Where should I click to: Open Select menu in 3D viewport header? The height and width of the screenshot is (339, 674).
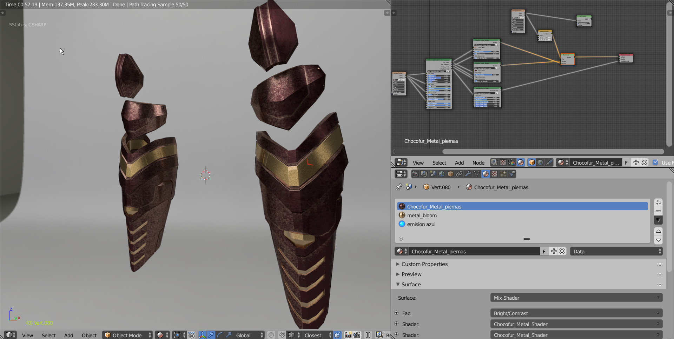click(x=48, y=335)
